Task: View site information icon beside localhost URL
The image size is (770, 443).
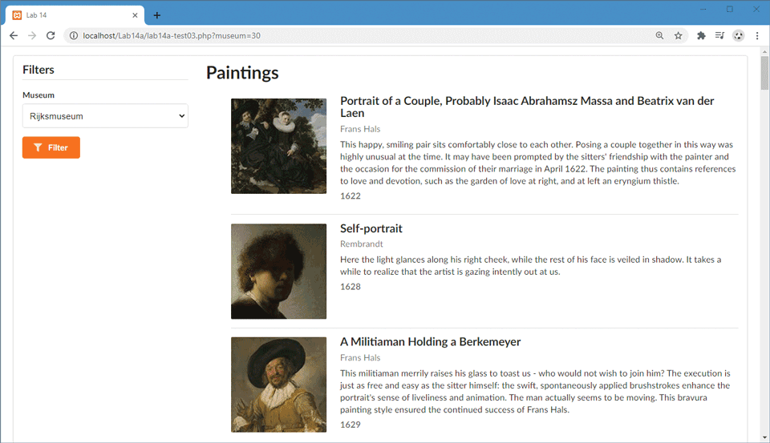Action: [73, 36]
